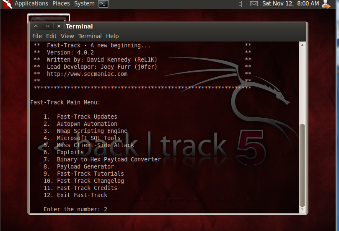Click the volume speaker icon
Viewport: 339px width, 231px height.
pyautogui.click(x=240, y=4)
